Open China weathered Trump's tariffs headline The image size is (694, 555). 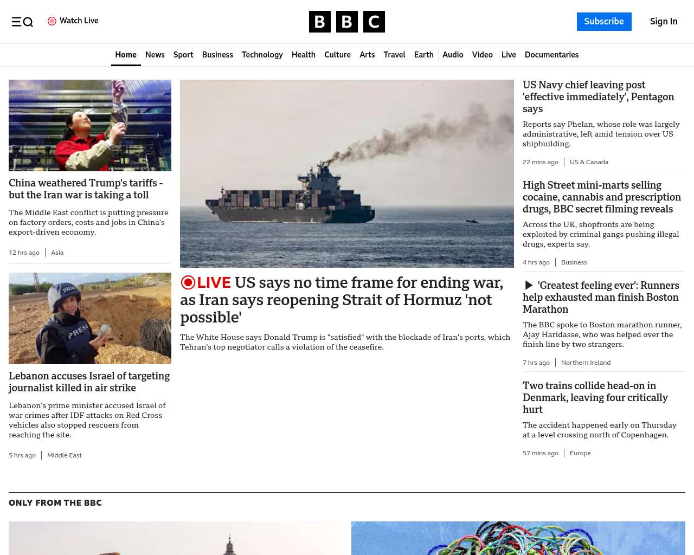pos(86,189)
